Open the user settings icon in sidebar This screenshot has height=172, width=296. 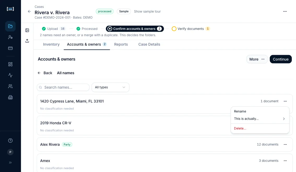[x=10, y=37]
